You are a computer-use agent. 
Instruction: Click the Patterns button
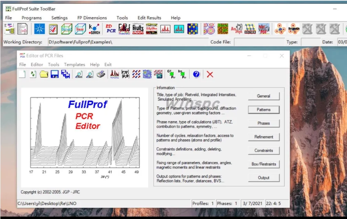click(264, 110)
